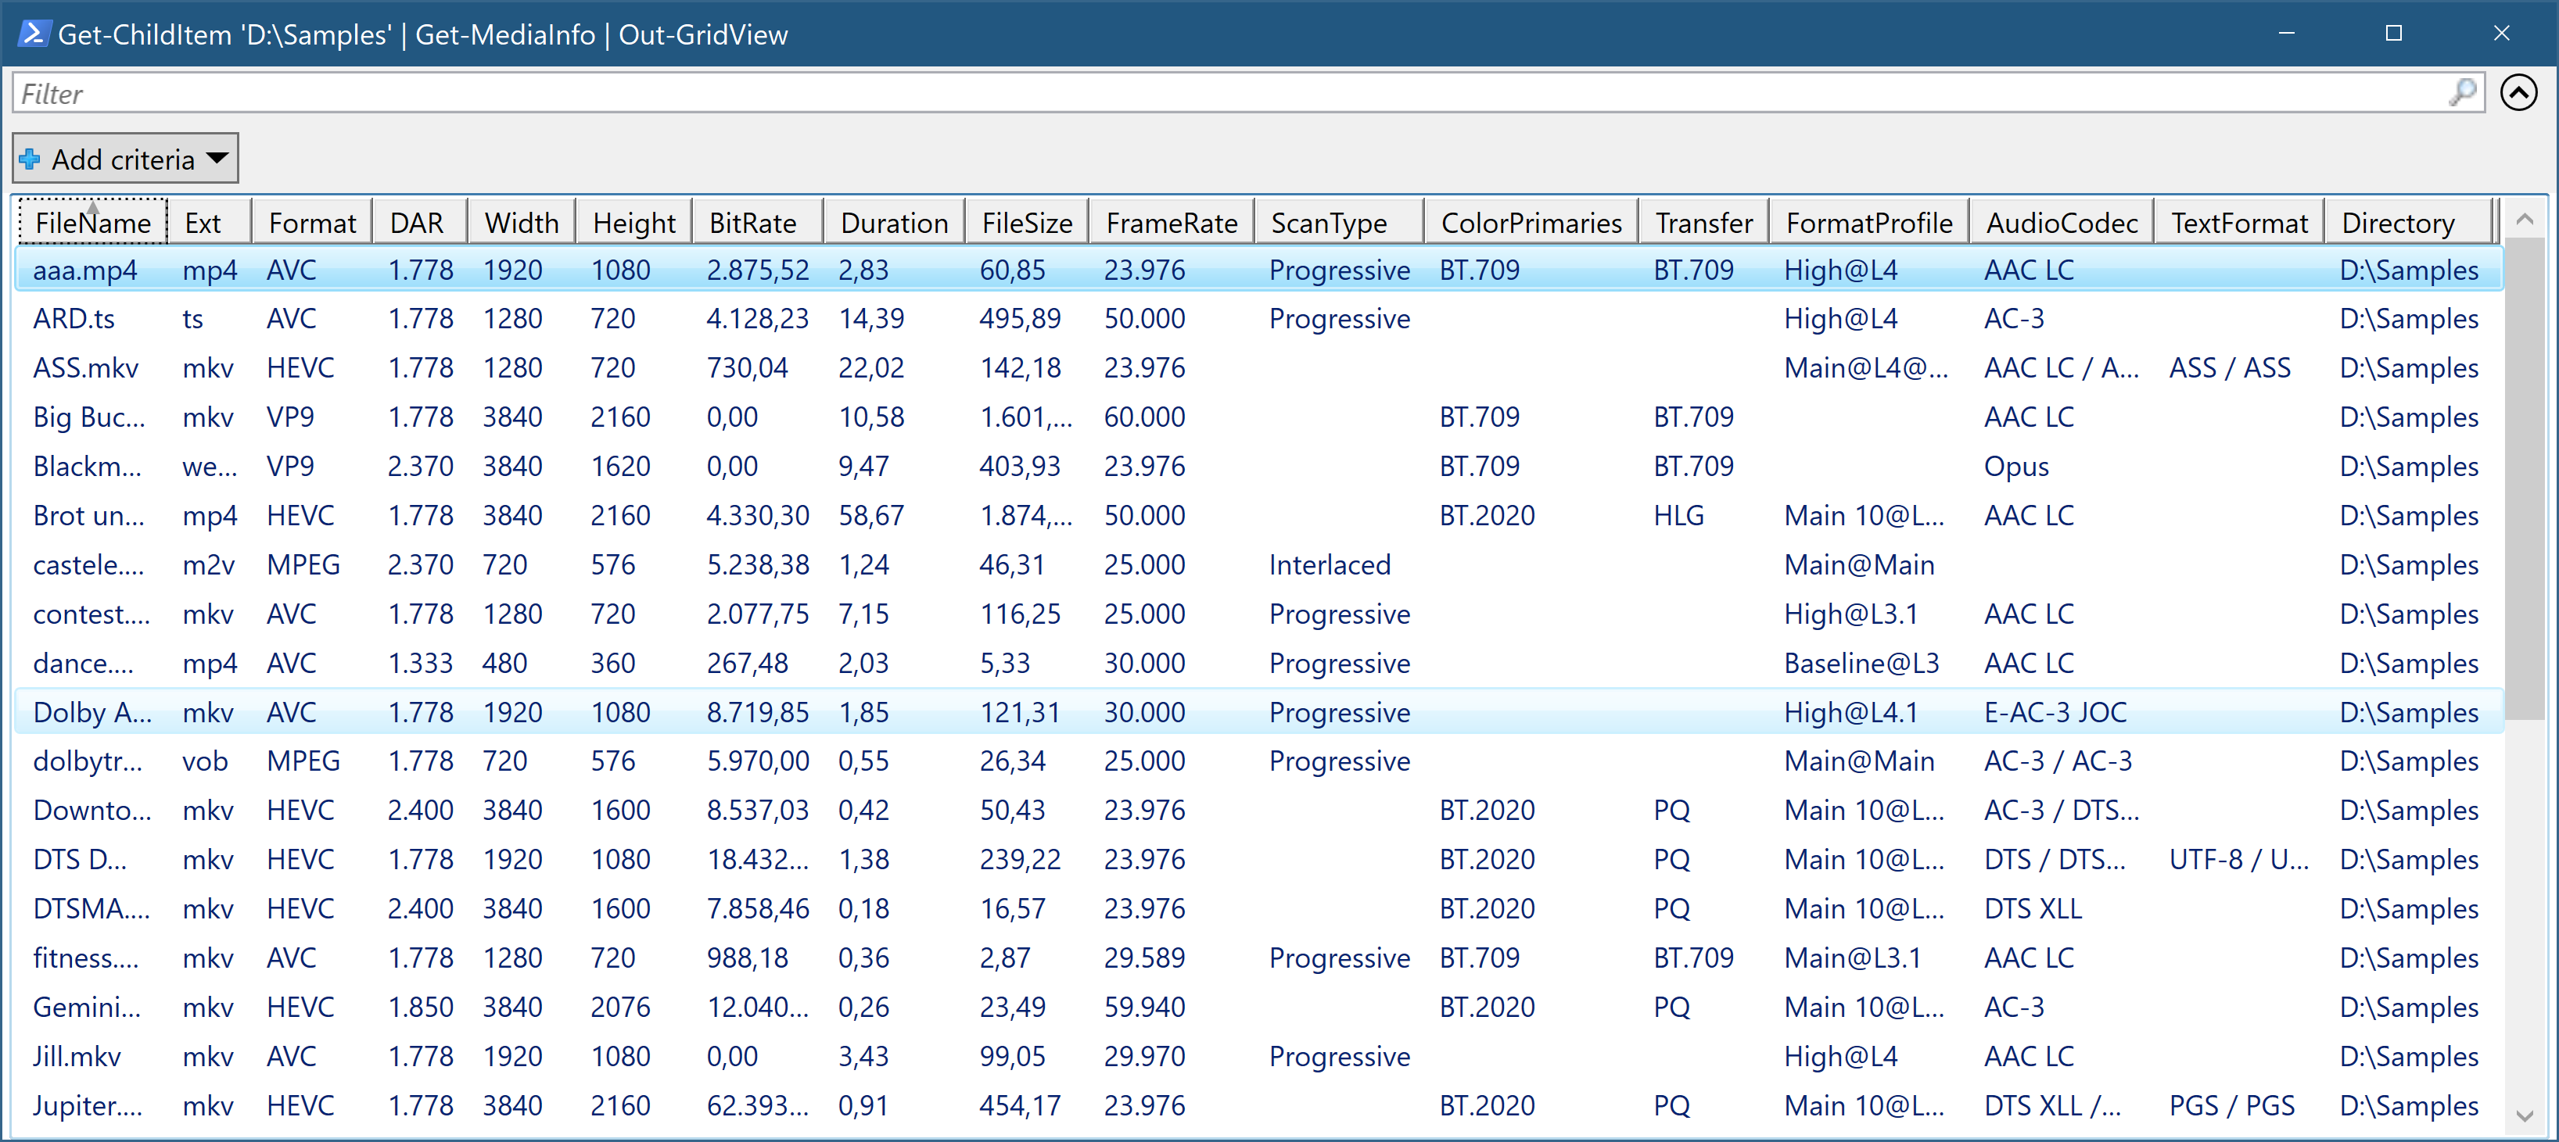2559x1142 pixels.
Task: Sort by the BitRate column header
Action: click(752, 224)
